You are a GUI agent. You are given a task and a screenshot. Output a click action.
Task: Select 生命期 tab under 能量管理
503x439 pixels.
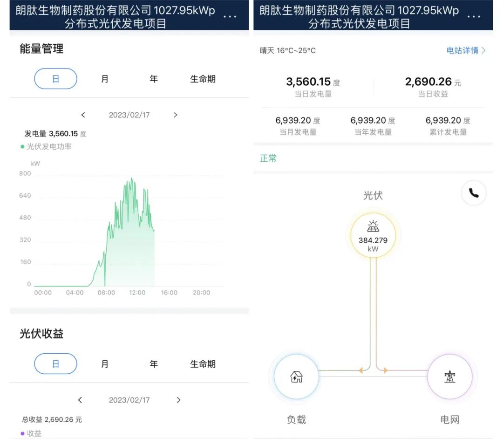(x=203, y=79)
